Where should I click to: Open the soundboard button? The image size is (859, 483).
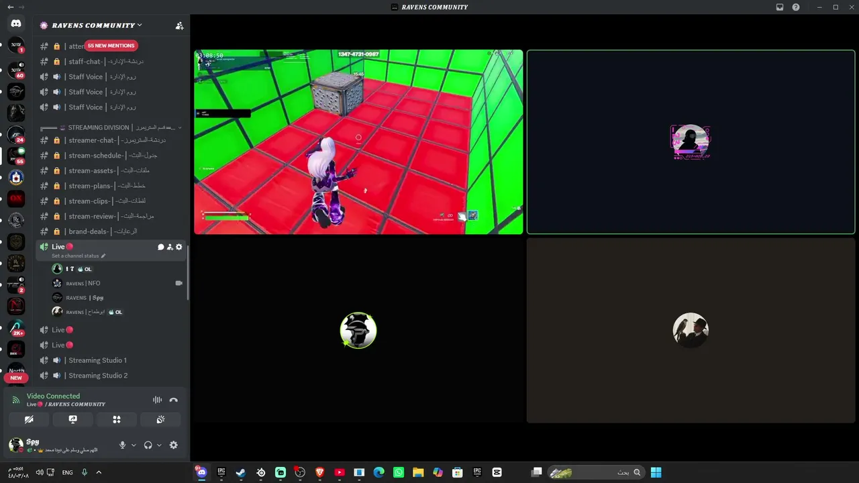point(160,419)
